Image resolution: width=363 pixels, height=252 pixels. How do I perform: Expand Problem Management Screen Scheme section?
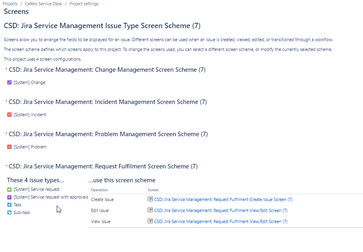point(6,133)
